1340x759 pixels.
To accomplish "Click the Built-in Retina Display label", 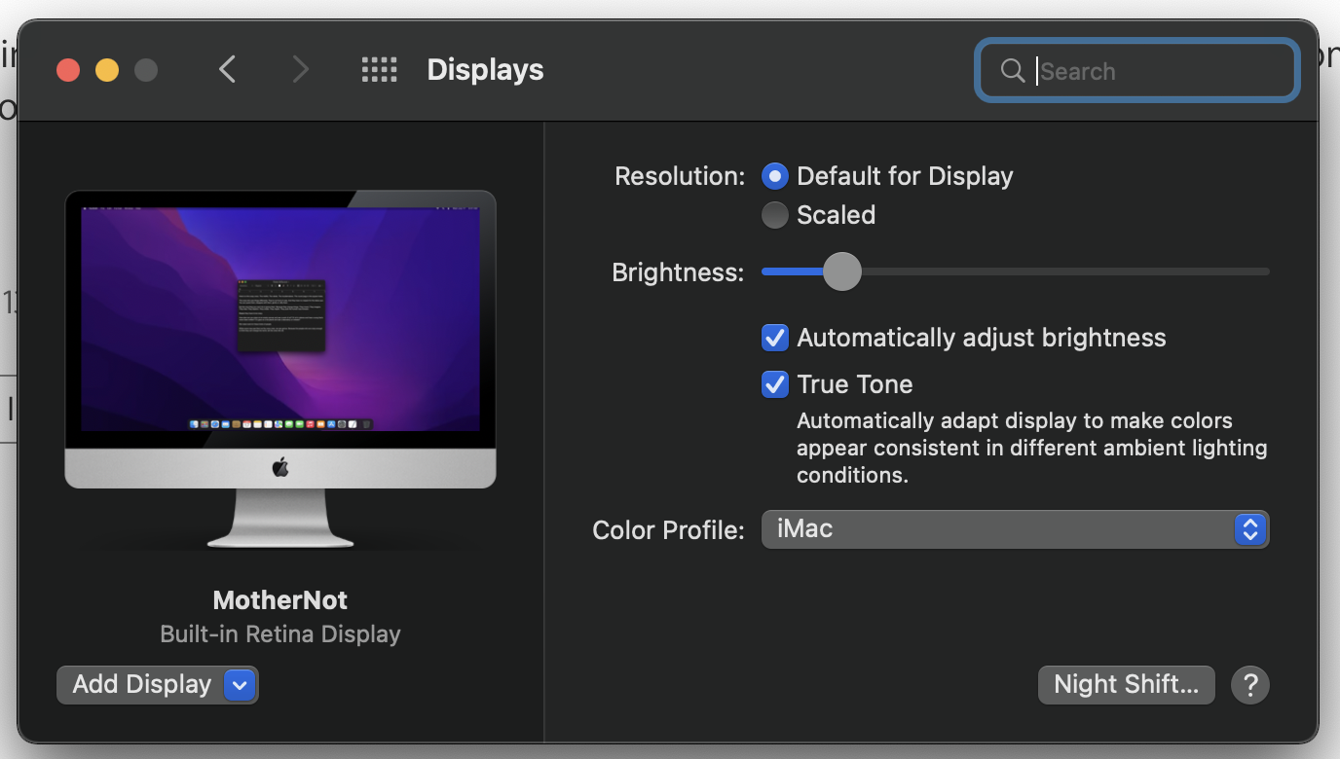I will point(280,634).
